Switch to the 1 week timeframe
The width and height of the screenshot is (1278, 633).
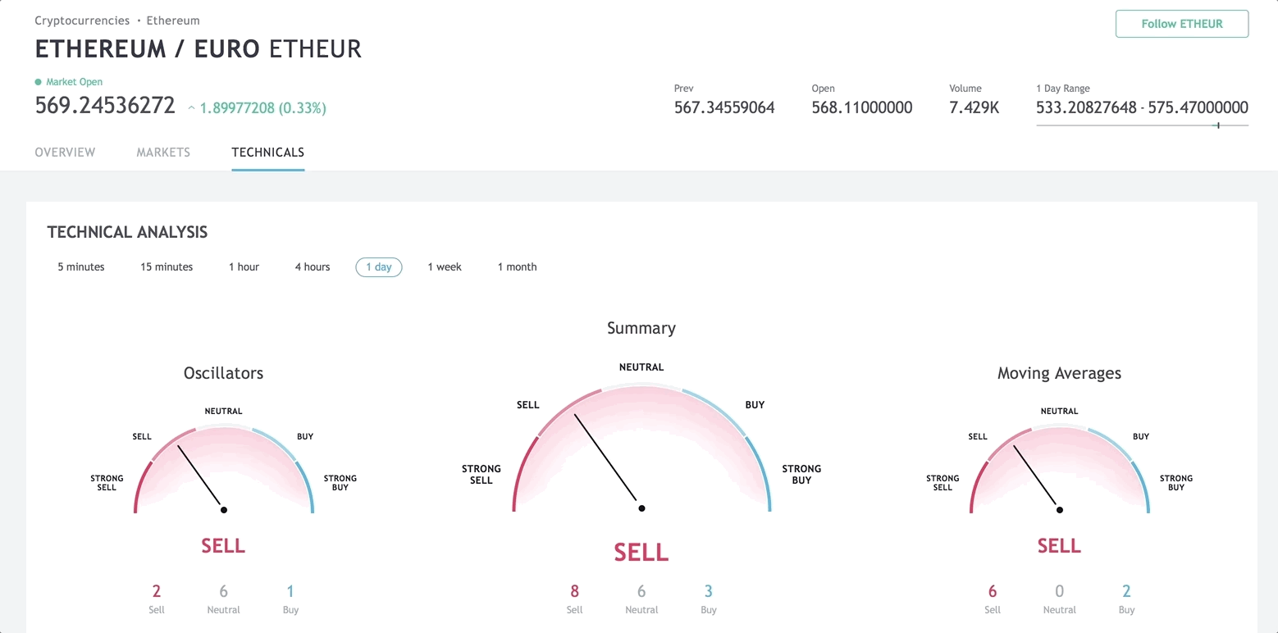tap(445, 267)
